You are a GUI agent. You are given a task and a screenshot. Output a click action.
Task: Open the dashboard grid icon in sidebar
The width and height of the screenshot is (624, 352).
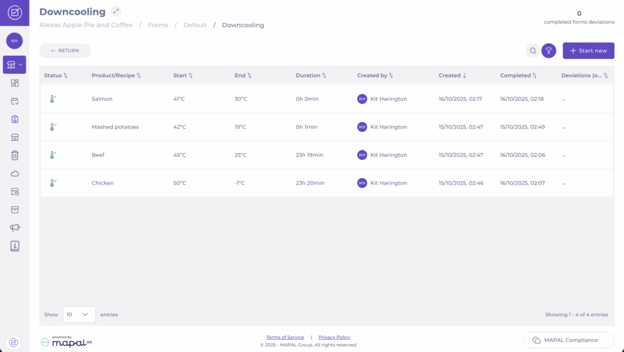pyautogui.click(x=15, y=83)
